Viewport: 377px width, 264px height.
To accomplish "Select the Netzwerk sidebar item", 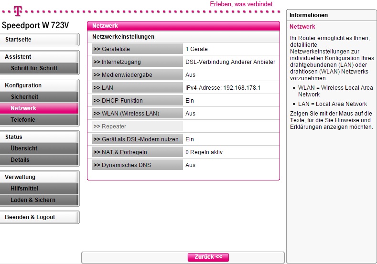I will (x=39, y=108).
